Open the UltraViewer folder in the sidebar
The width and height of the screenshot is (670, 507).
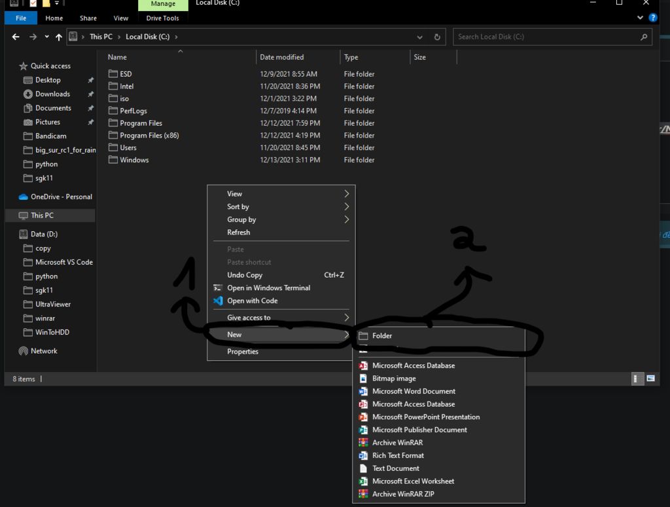[x=53, y=304]
